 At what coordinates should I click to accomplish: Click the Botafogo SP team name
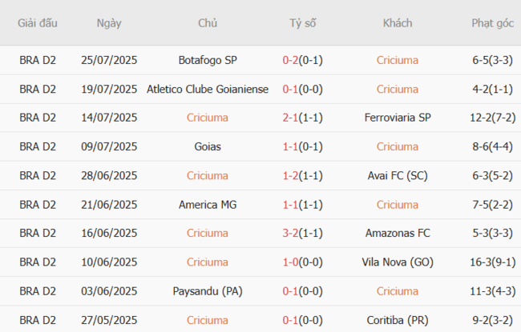[x=208, y=60]
